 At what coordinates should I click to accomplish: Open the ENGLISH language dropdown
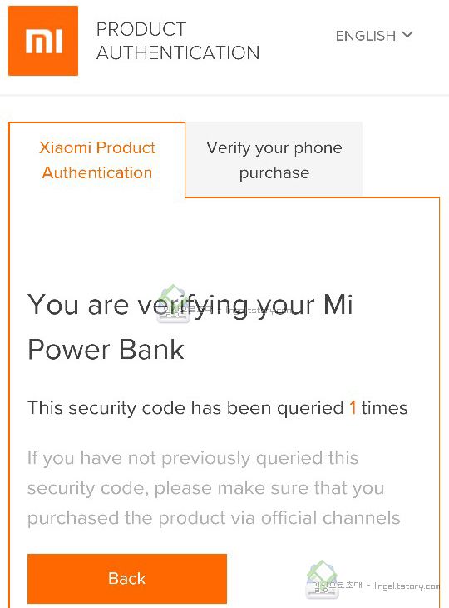coord(374,36)
